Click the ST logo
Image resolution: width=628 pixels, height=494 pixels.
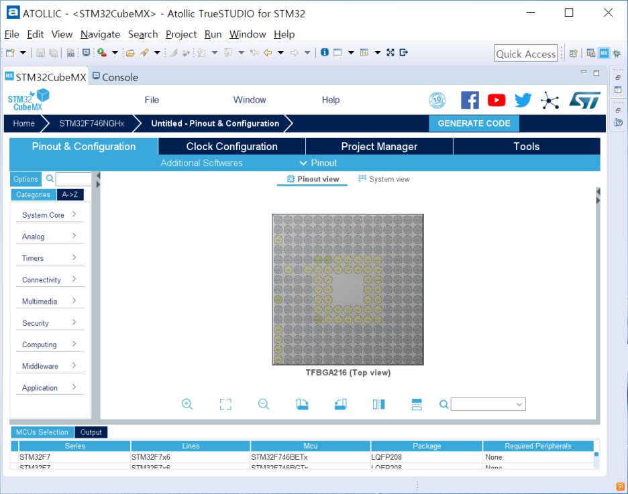click(x=585, y=100)
